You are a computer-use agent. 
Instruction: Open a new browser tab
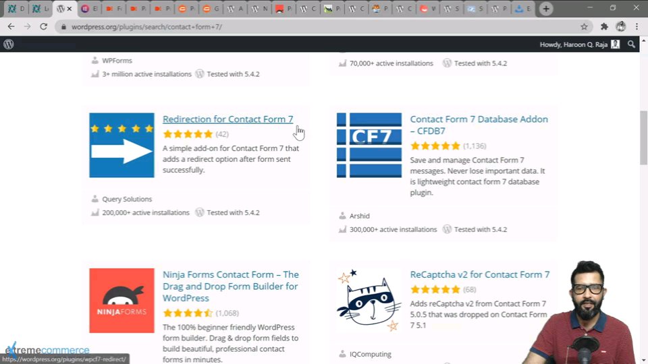pos(546,9)
